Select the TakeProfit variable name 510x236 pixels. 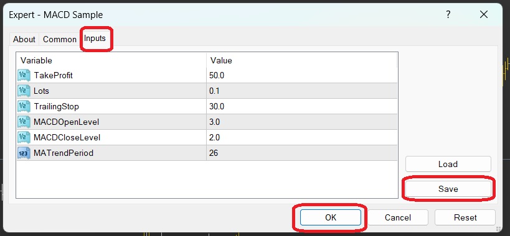point(54,76)
